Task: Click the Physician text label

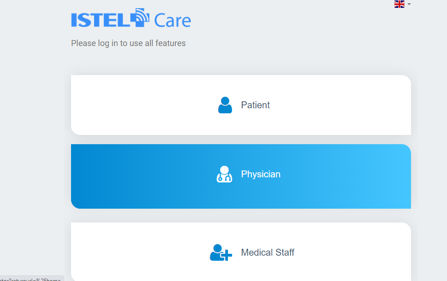Action: click(261, 174)
